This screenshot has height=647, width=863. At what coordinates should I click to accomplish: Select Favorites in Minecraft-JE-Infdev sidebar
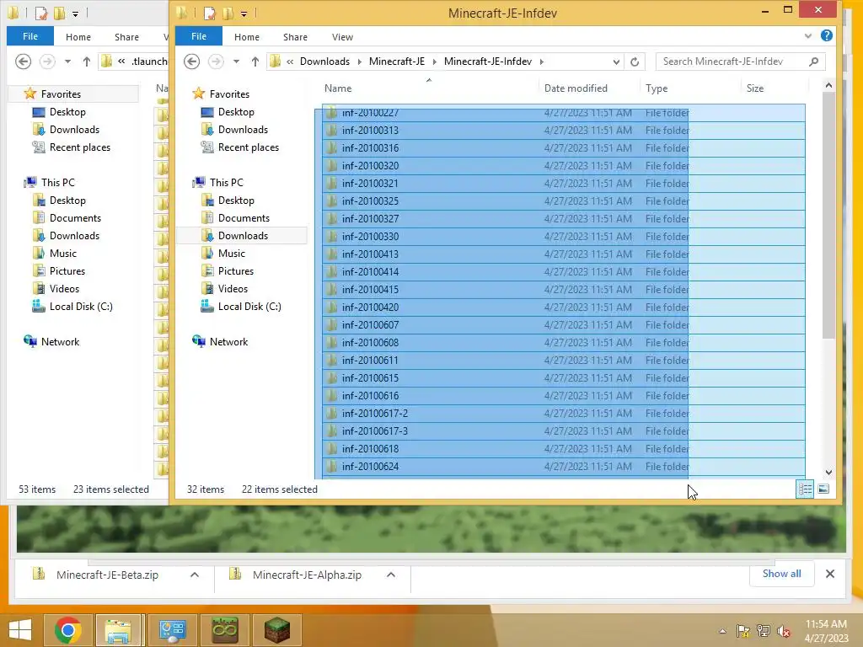click(x=229, y=94)
